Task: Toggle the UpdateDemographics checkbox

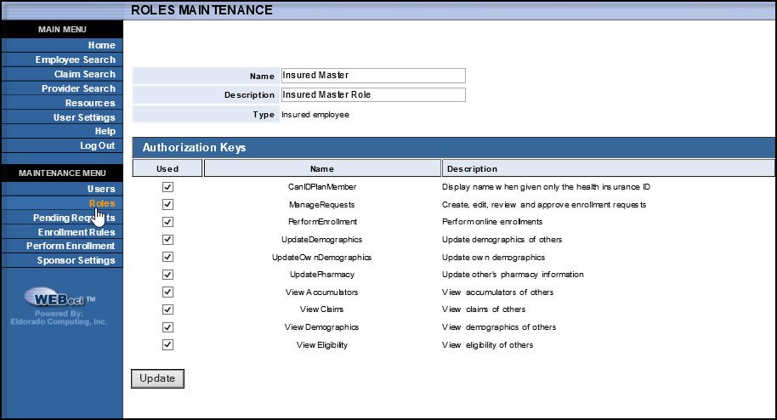Action: tap(168, 240)
